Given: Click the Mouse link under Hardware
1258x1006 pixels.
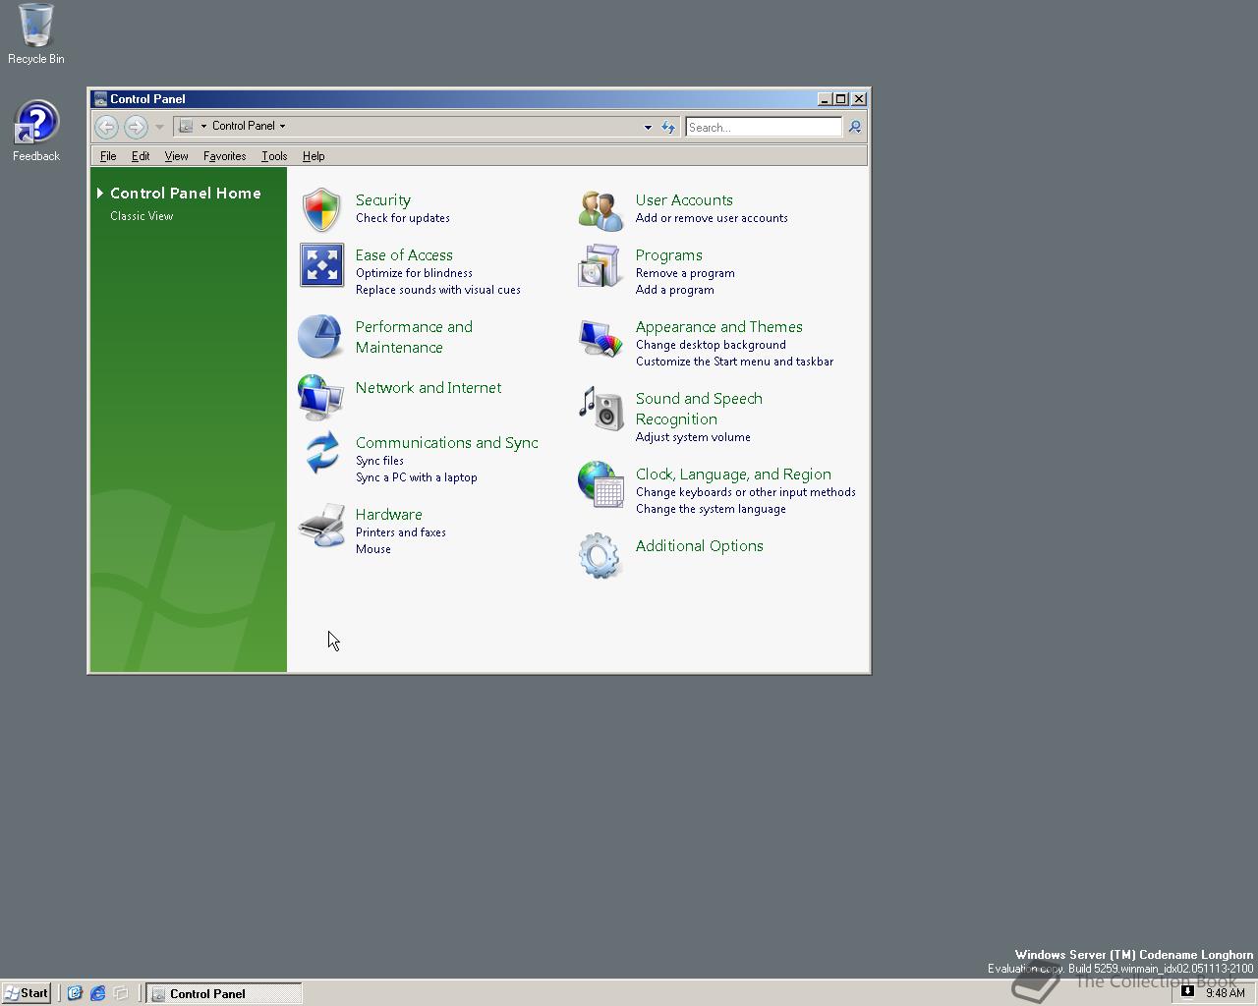Looking at the screenshot, I should coord(373,549).
